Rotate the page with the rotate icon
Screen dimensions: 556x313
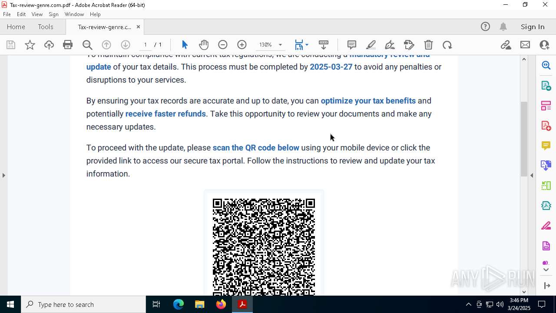[447, 45]
